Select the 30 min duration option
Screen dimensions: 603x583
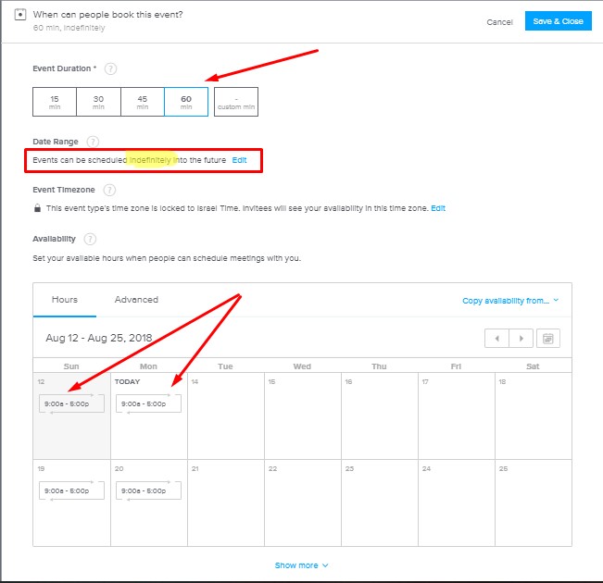[x=98, y=102]
